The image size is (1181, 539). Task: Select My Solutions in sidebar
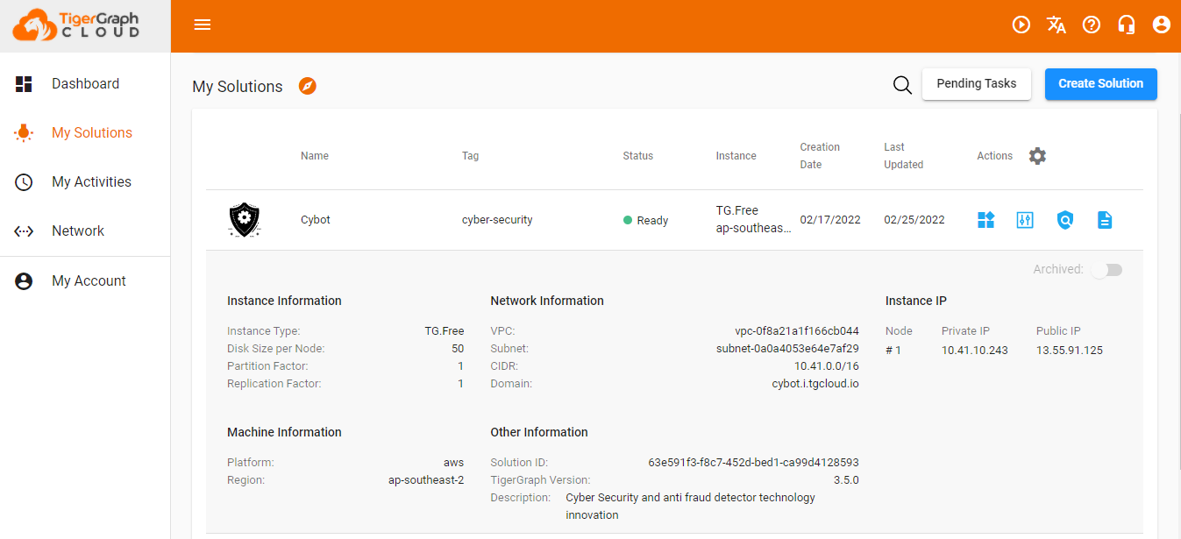point(85,133)
